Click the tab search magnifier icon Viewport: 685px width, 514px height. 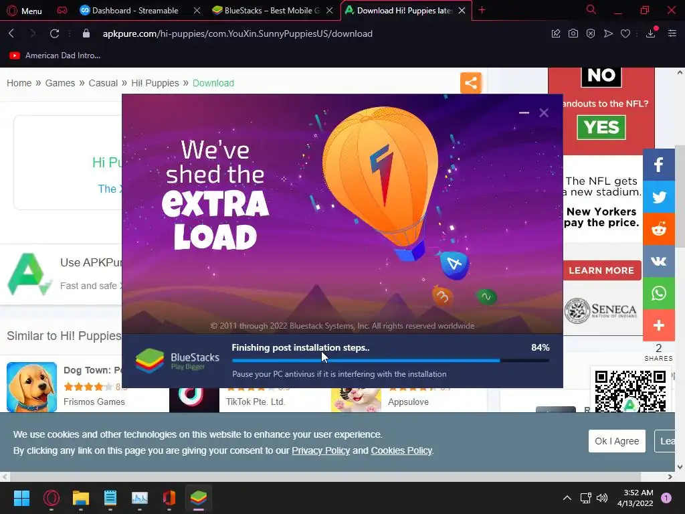(x=591, y=9)
